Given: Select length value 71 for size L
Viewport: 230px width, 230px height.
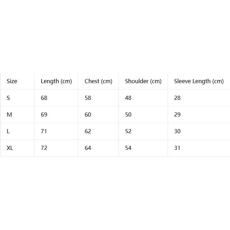Looking at the screenshot, I should tap(44, 131).
